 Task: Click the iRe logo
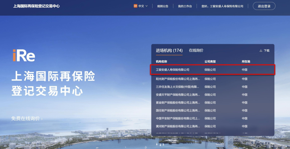pyautogui.click(x=24, y=55)
